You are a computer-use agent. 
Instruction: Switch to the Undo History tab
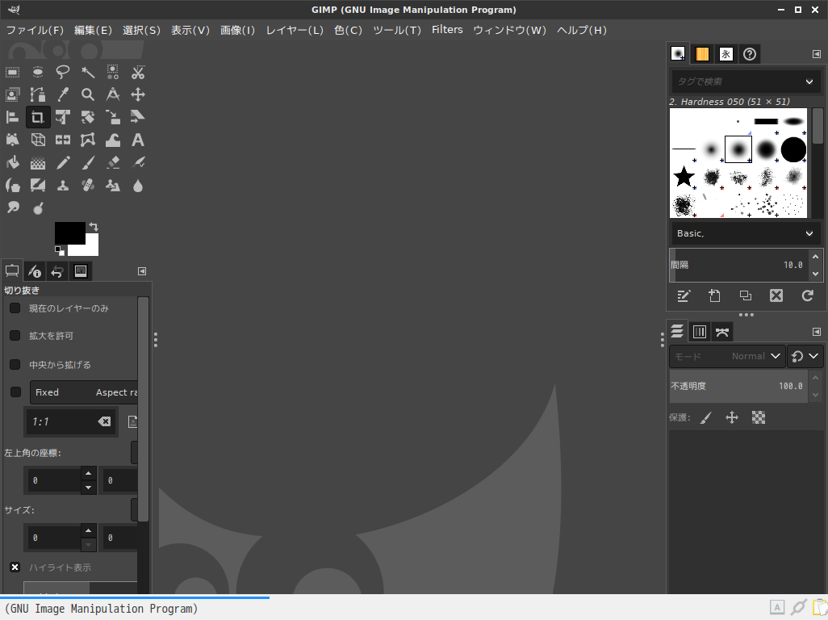57,271
